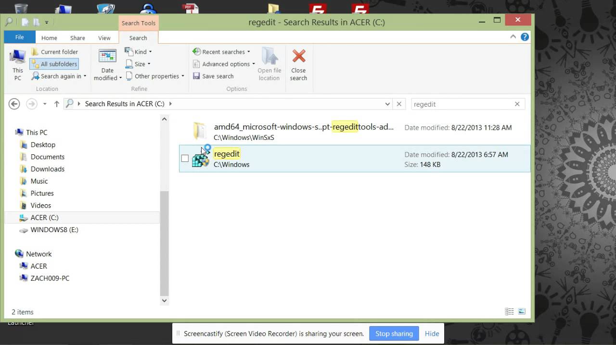Click quick access New folder icon
The width and height of the screenshot is (616, 345).
(x=36, y=22)
